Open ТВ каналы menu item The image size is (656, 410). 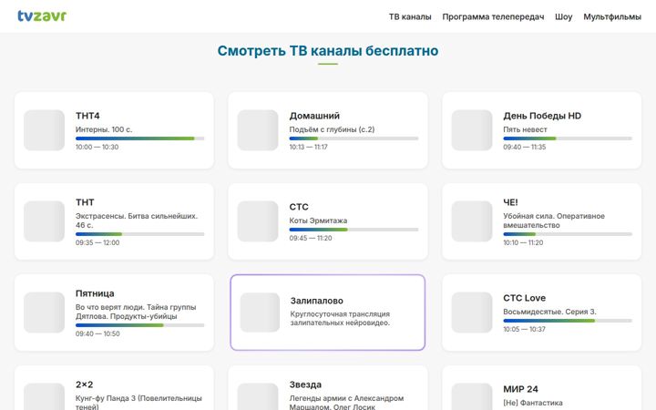[410, 16]
